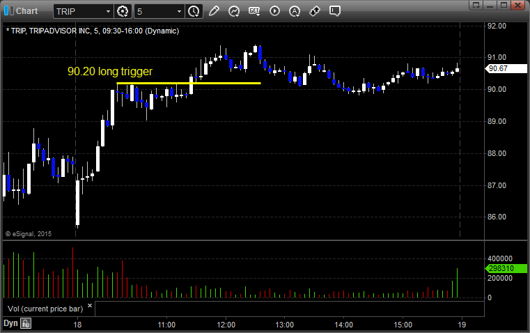Click the 13:00 time axis label

(x=285, y=325)
